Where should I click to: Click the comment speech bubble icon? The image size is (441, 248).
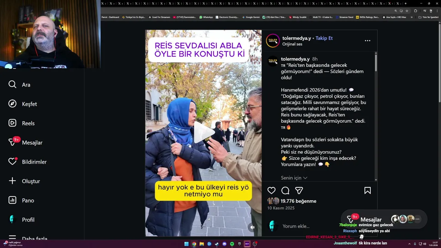tap(285, 190)
